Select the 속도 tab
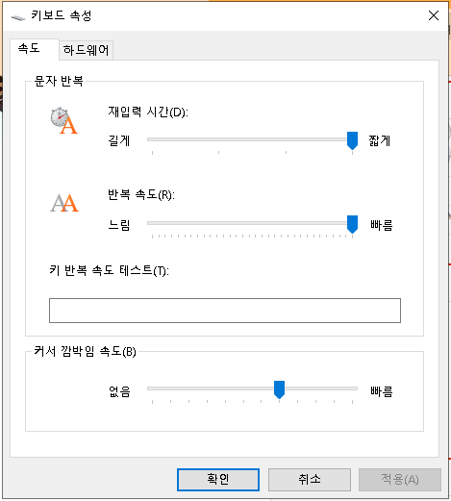The image size is (451, 501). coord(29,48)
